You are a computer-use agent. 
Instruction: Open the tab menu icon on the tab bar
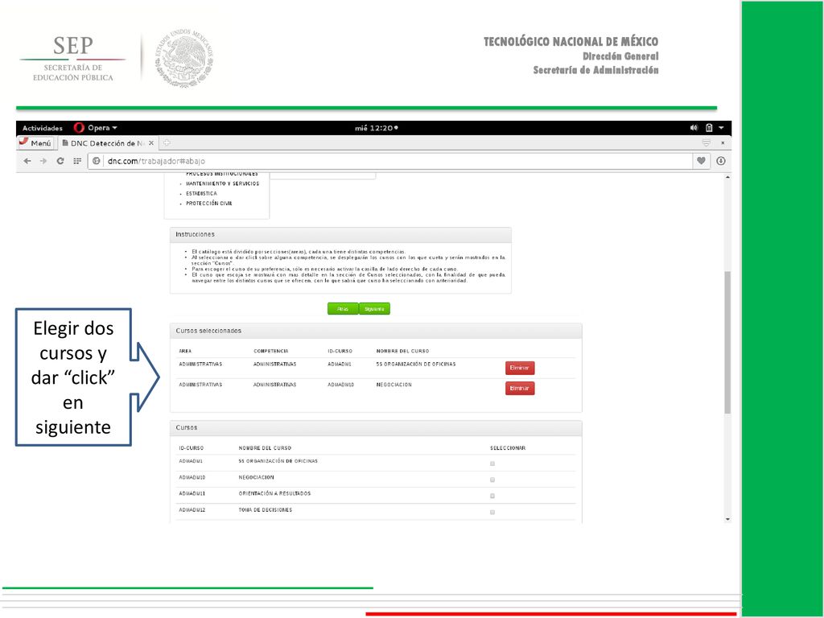point(707,143)
